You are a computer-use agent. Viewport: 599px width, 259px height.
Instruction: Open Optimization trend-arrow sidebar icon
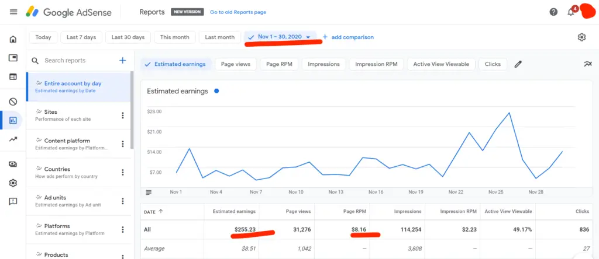coord(13,139)
